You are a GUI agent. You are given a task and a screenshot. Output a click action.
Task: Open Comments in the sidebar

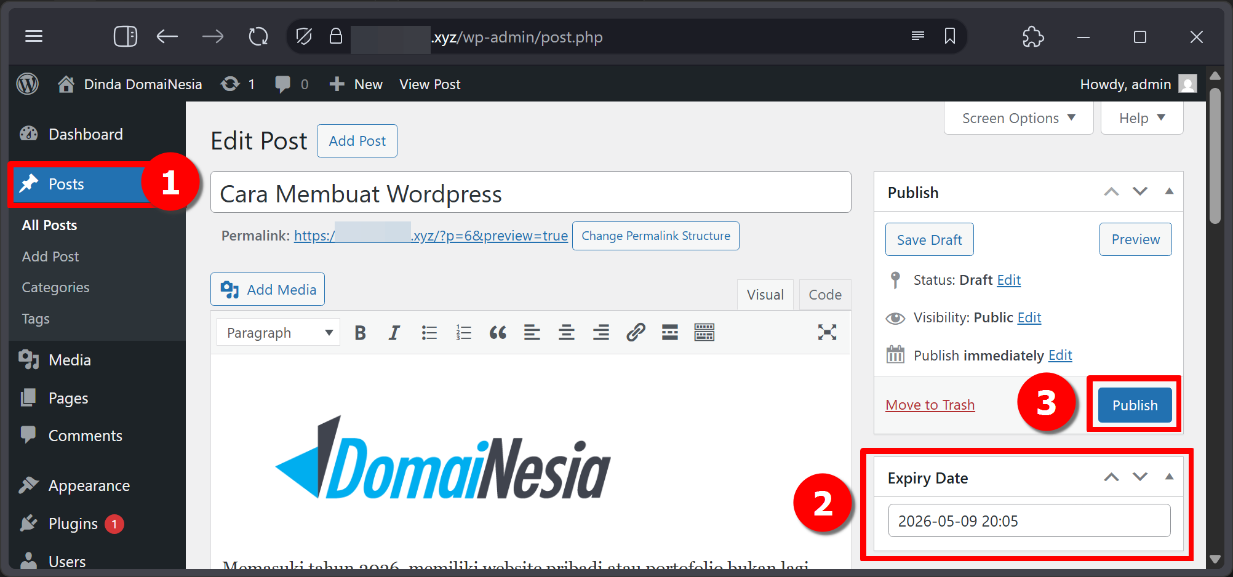click(86, 436)
